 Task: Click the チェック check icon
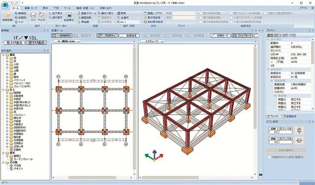[x=41, y=15]
